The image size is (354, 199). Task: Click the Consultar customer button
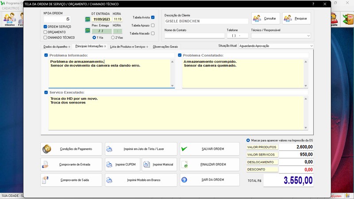coord(266,18)
